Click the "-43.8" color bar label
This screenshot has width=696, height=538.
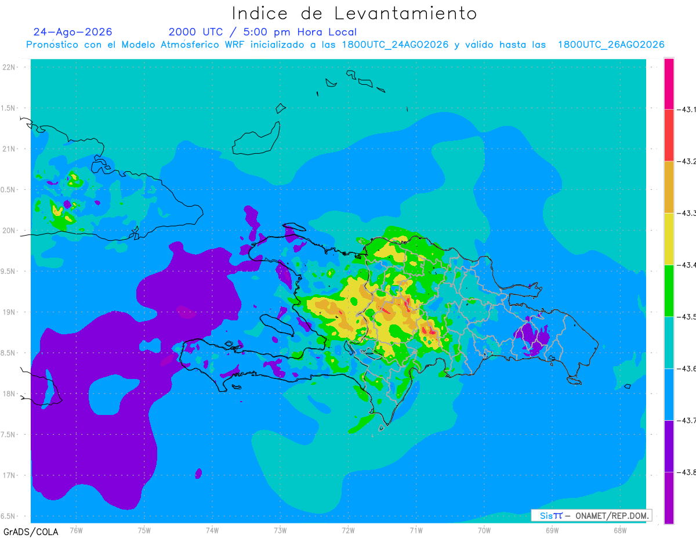click(687, 472)
